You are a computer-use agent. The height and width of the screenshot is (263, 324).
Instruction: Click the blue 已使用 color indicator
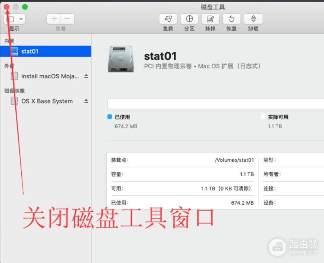coord(110,117)
